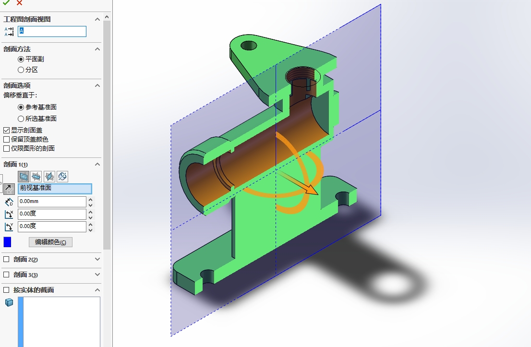Enable 仅限图形的剖面 checkbox
The image size is (531, 347).
click(6, 149)
